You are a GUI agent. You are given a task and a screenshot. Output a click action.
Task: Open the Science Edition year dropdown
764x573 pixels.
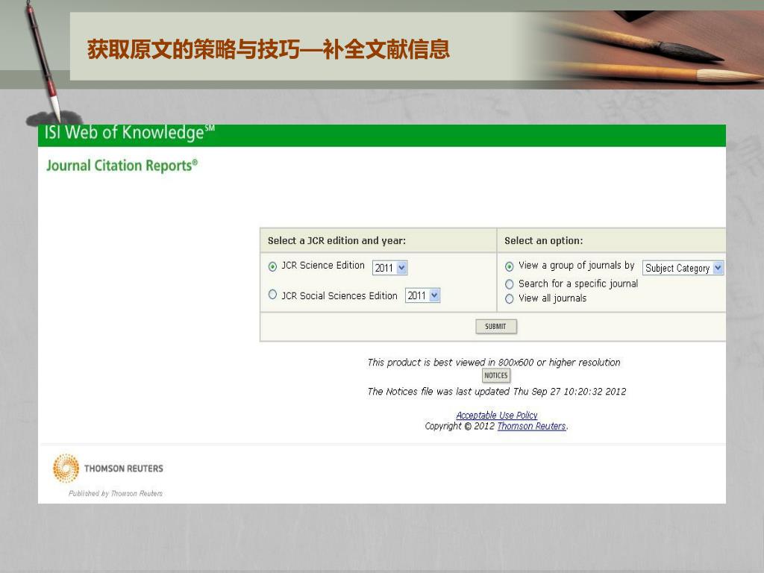coord(389,268)
